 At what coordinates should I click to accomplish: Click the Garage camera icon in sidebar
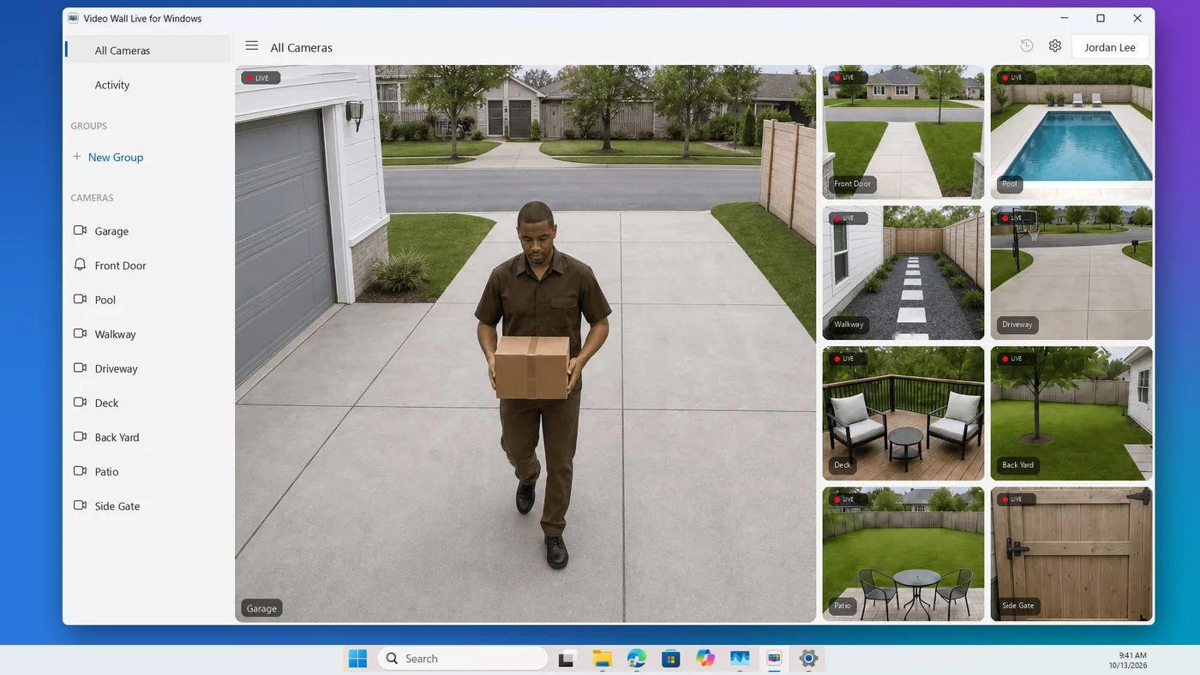tap(80, 230)
